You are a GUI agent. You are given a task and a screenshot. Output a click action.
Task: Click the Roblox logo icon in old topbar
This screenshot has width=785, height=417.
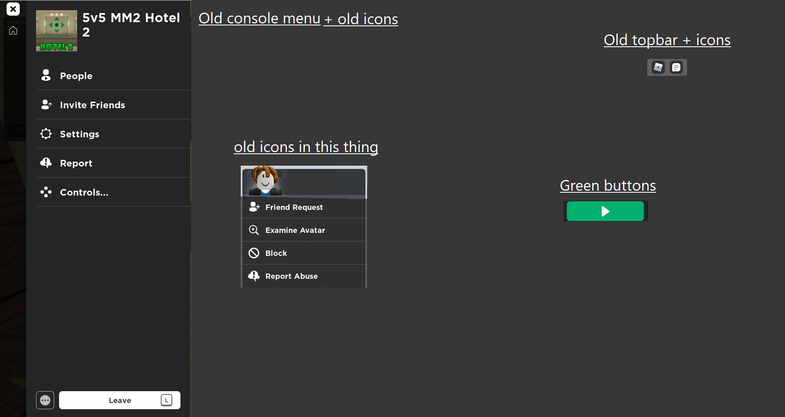[657, 67]
